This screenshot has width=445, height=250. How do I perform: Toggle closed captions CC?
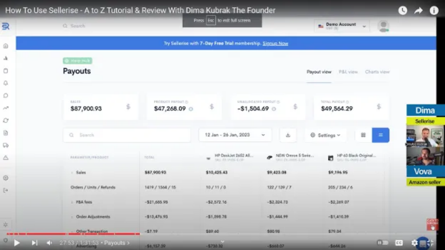pos(399,243)
